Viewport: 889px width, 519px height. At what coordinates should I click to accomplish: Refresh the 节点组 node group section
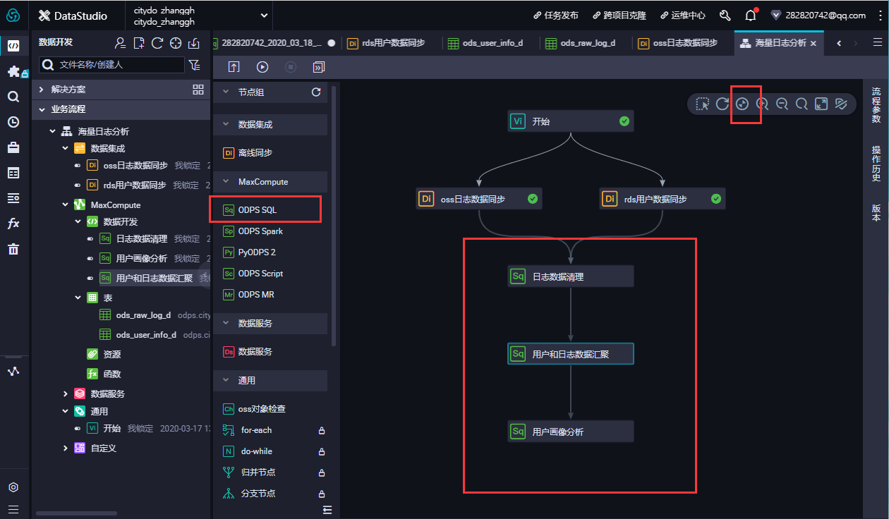click(316, 92)
